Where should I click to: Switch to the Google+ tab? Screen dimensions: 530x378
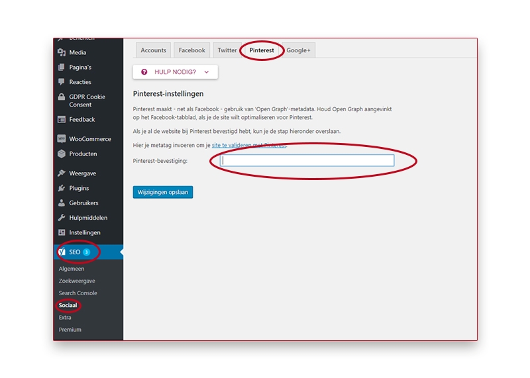pyautogui.click(x=298, y=50)
